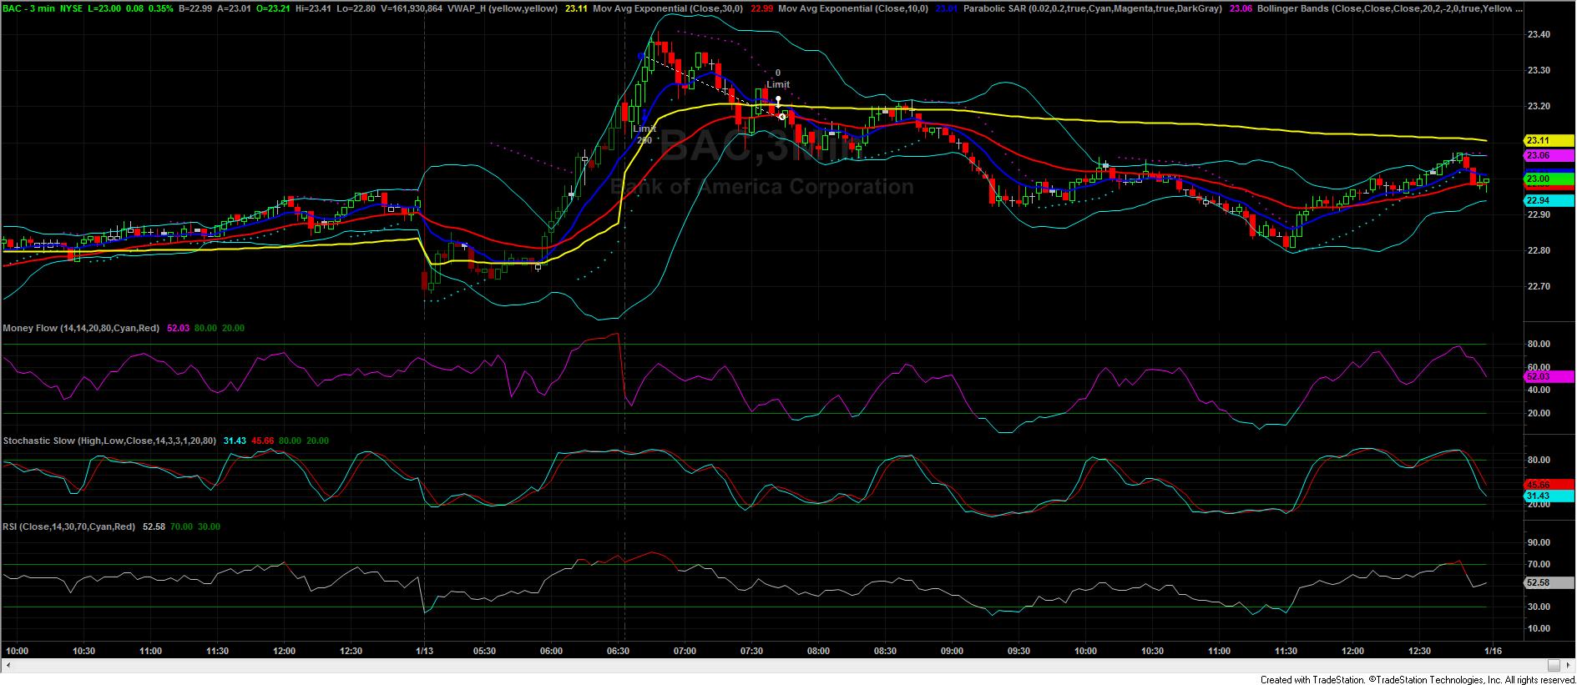The height and width of the screenshot is (685, 1577).
Task: Select the white exit arrow below 0 Limit
Action: point(778,102)
